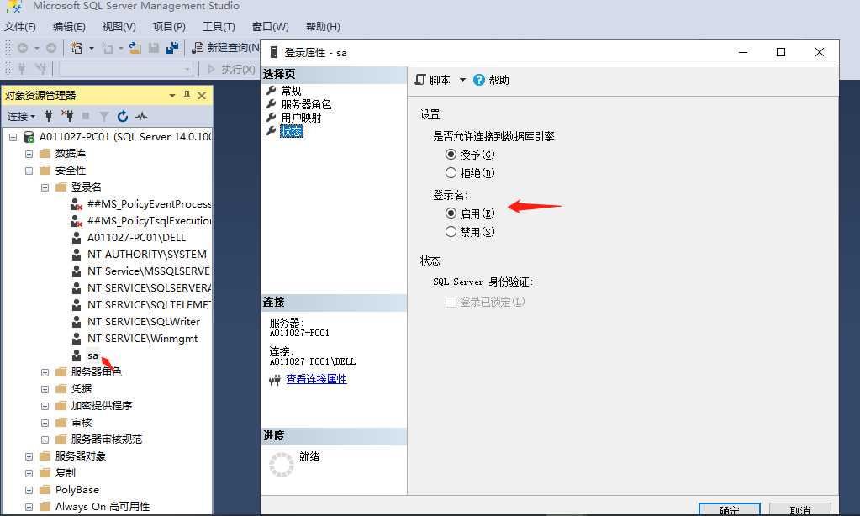This screenshot has width=860, height=516.
Task: Collapse the 安全性 folder node
Action: coord(29,171)
